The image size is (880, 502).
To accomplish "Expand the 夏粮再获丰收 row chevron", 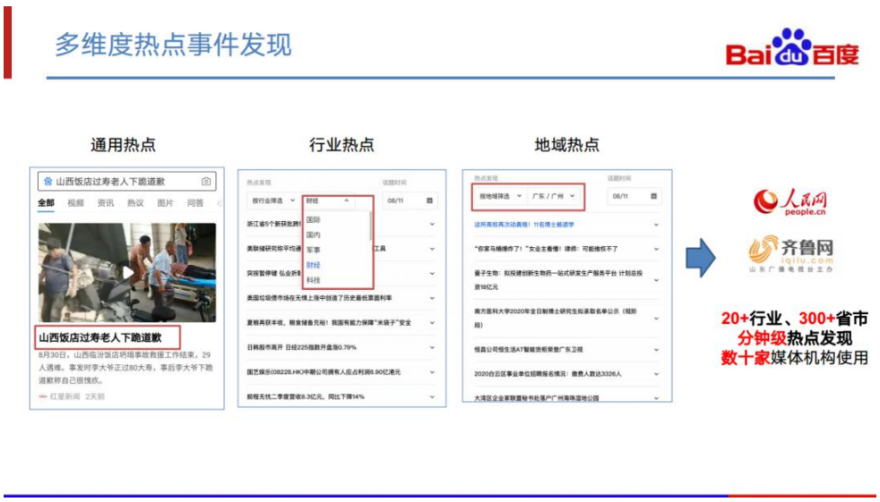I will (x=432, y=323).
